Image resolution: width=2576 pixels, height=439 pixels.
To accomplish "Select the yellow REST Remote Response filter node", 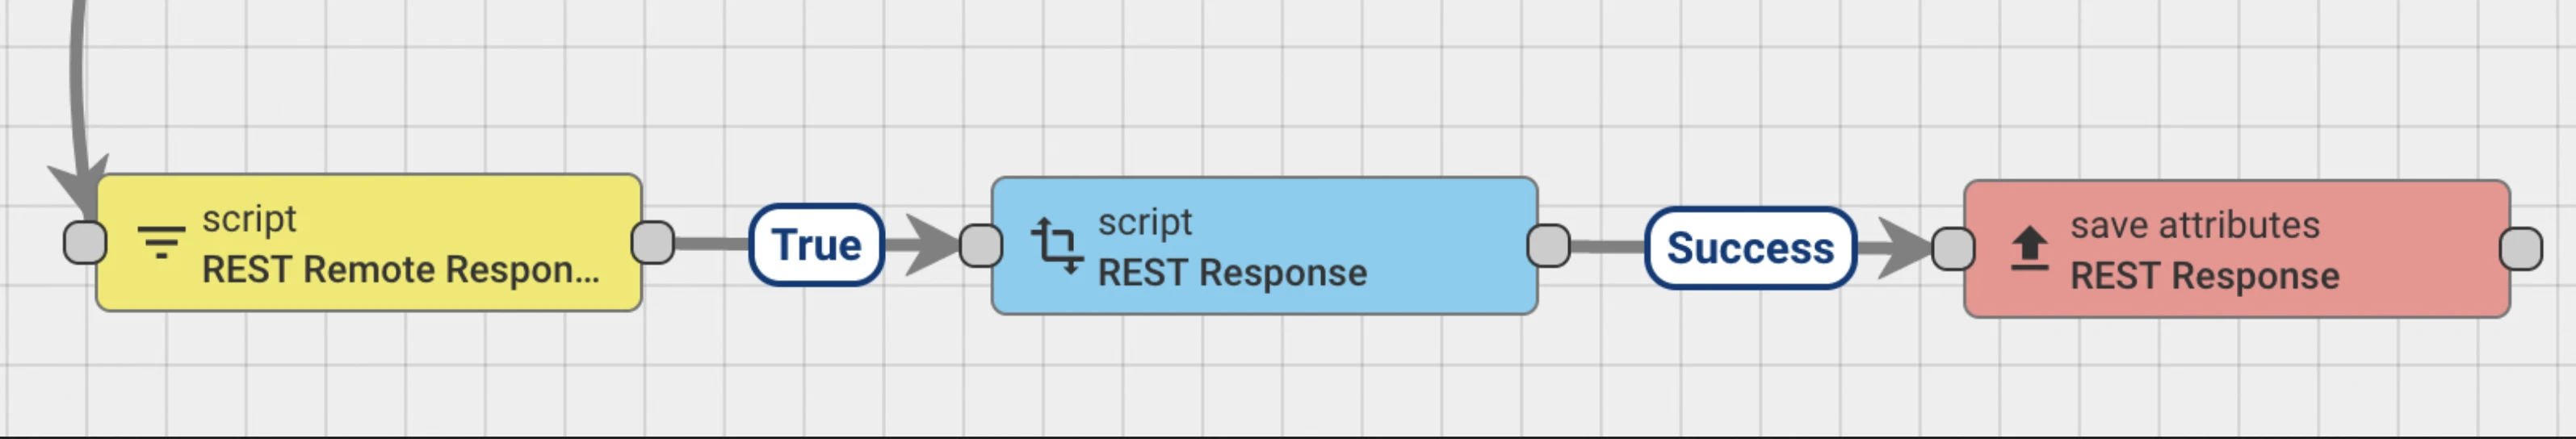I will click(369, 243).
